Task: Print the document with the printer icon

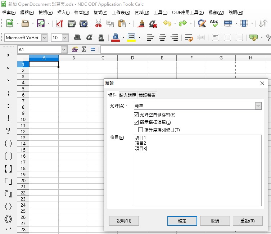Action: tap(71, 24)
